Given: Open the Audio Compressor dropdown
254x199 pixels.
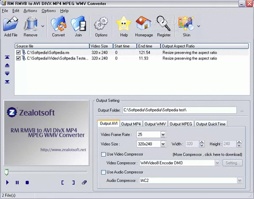Looking at the screenshot, I should pos(240,180).
